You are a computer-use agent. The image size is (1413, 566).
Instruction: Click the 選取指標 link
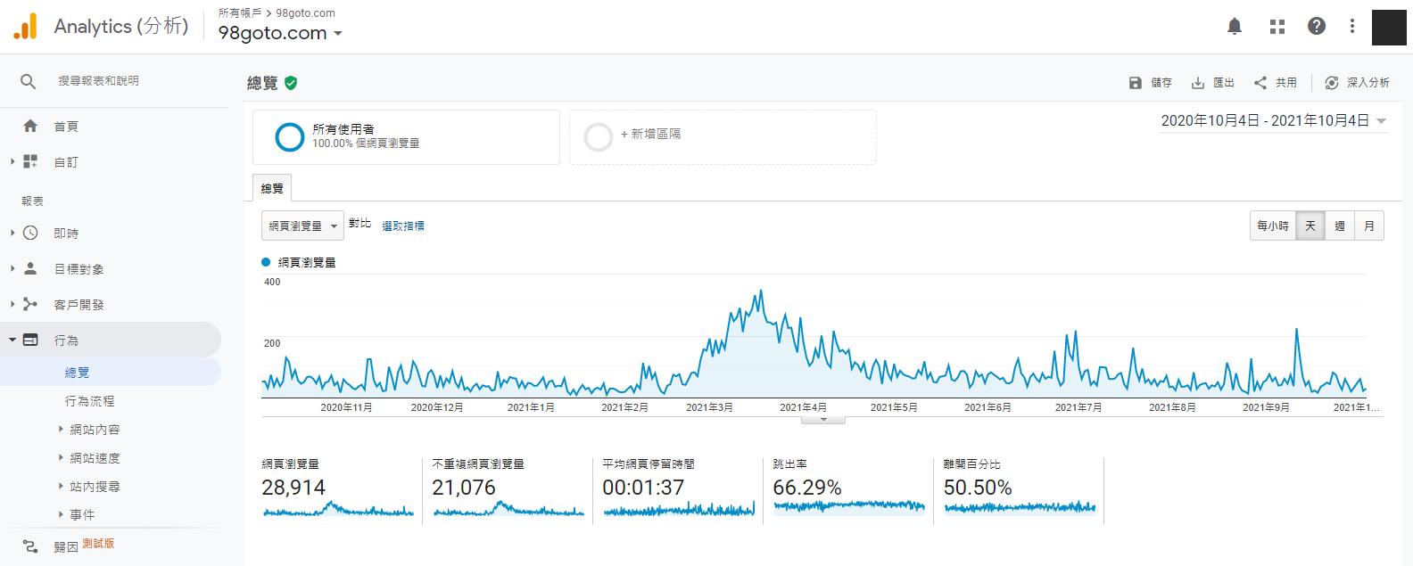pos(403,226)
